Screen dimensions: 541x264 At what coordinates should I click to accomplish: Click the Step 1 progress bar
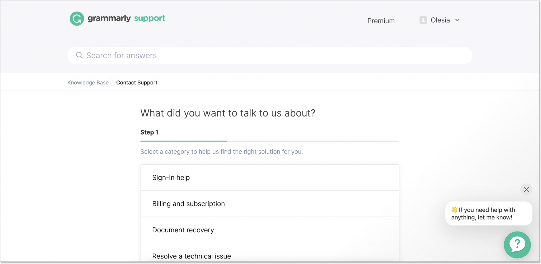[269, 141]
